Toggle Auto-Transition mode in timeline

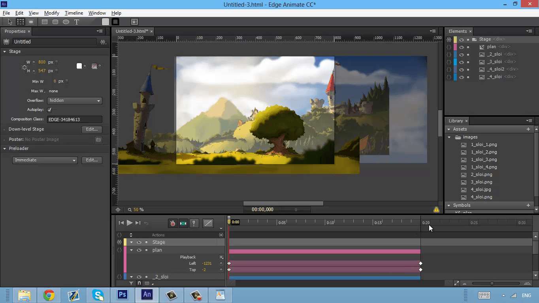click(x=183, y=223)
